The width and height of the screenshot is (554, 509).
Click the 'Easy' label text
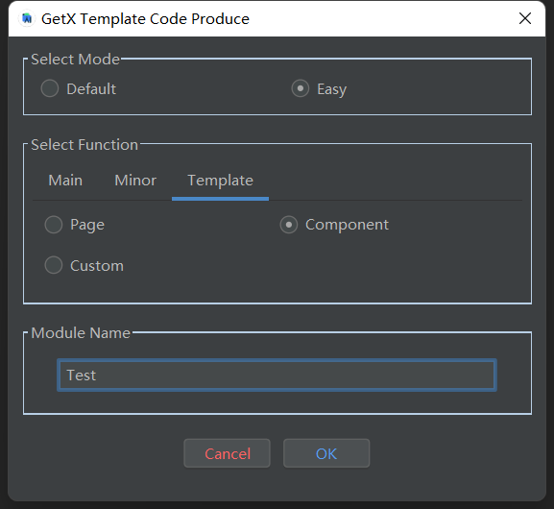point(332,89)
